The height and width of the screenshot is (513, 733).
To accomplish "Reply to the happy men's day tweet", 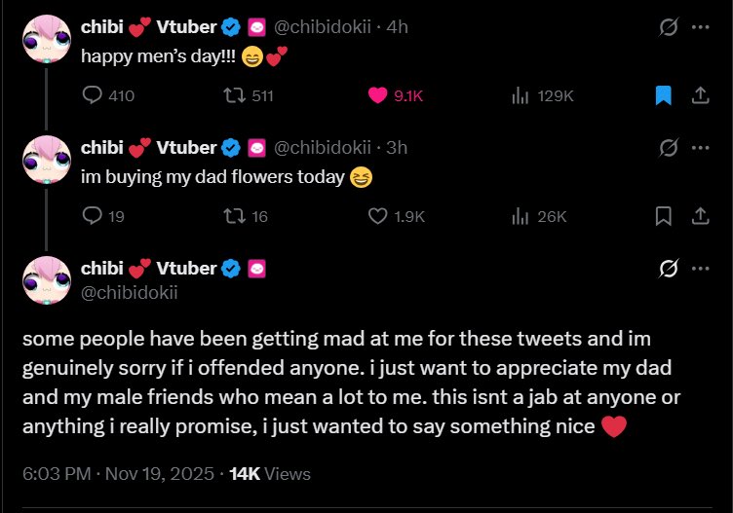I will click(x=94, y=95).
